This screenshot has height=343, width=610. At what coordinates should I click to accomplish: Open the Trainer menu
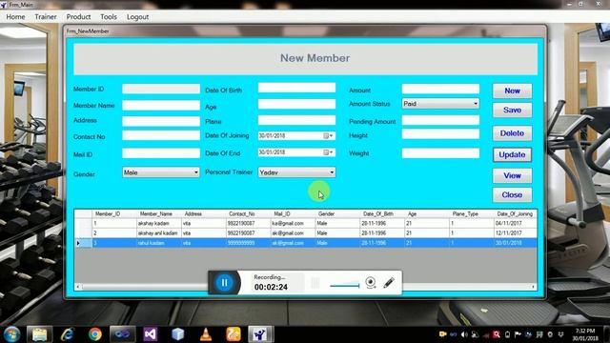(46, 17)
